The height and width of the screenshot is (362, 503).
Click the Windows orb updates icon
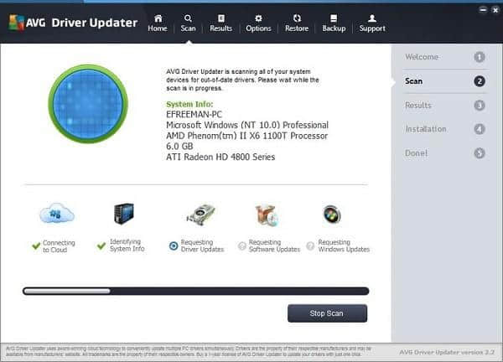tap(332, 215)
